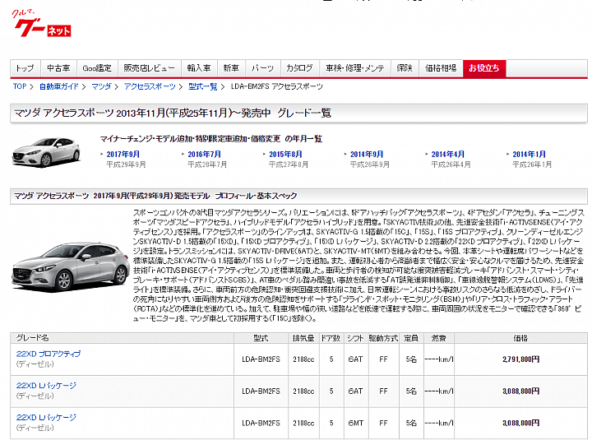This screenshot has width=592, height=440.
Task: Click the Goo-net logo
Action: pos(42,24)
